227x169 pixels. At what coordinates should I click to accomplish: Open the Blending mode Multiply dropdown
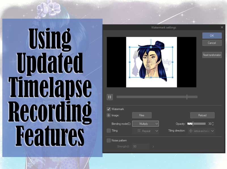click(x=146, y=124)
